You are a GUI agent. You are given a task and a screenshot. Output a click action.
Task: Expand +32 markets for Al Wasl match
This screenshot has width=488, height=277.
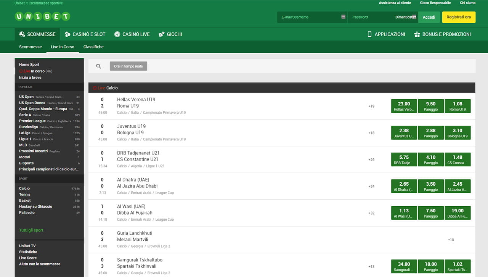tap(371, 213)
